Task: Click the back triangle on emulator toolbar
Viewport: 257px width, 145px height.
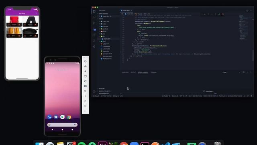Action: (86, 96)
